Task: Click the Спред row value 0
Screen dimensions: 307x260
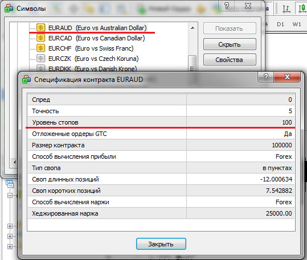Action: (x=290, y=100)
